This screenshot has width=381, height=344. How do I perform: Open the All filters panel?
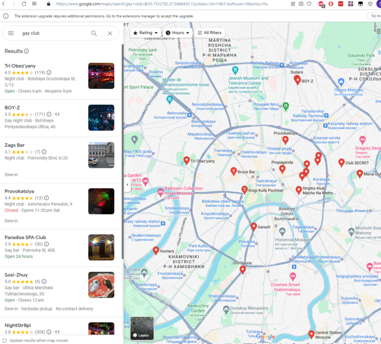(x=210, y=33)
